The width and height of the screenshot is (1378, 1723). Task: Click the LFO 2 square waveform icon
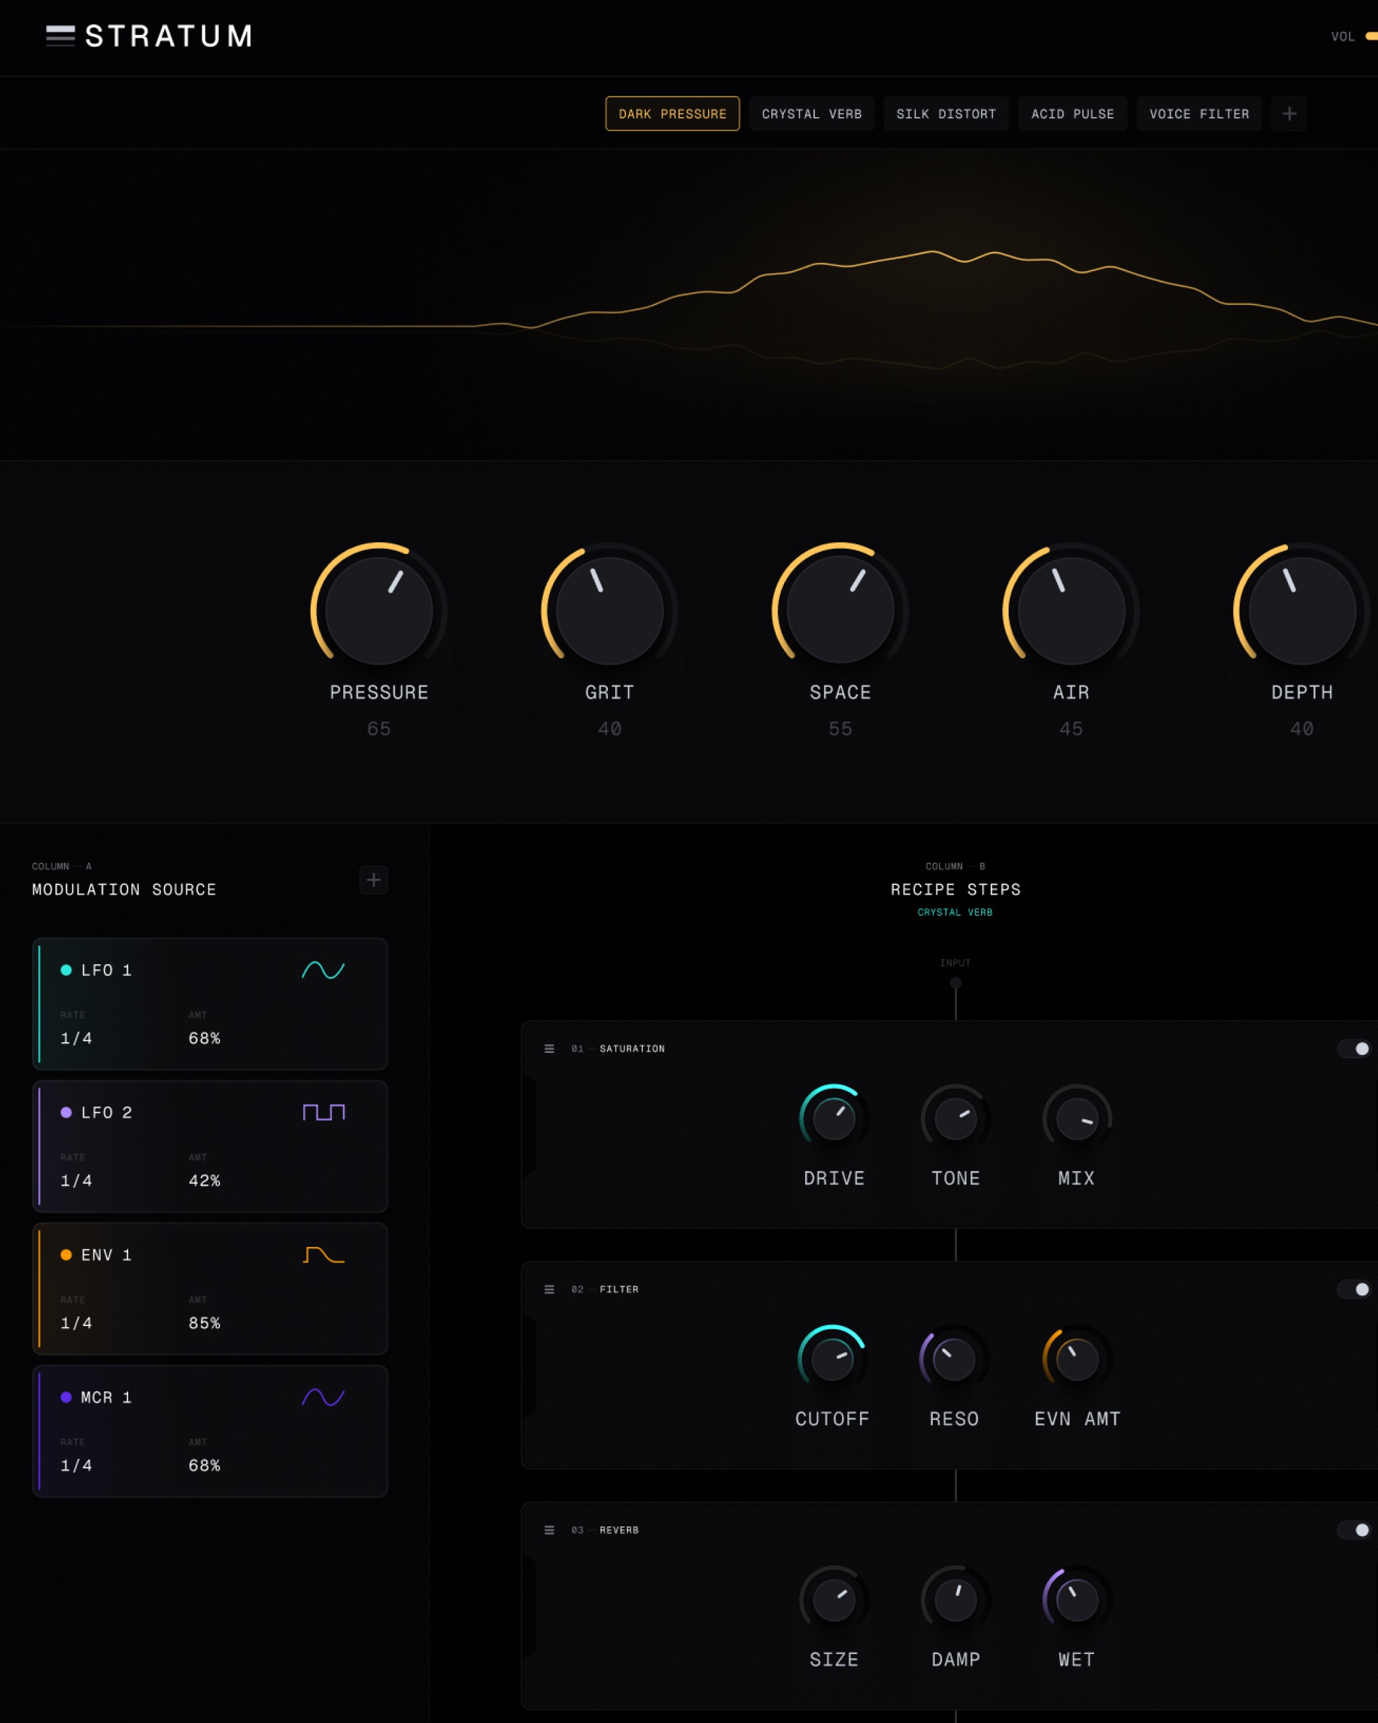coord(323,1112)
